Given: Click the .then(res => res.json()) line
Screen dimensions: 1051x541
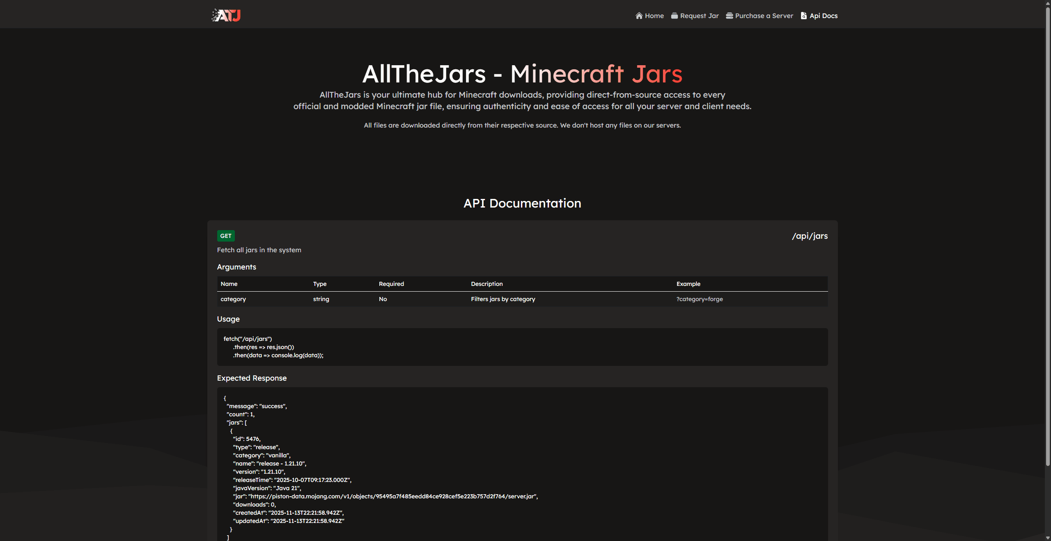Looking at the screenshot, I should [x=264, y=347].
